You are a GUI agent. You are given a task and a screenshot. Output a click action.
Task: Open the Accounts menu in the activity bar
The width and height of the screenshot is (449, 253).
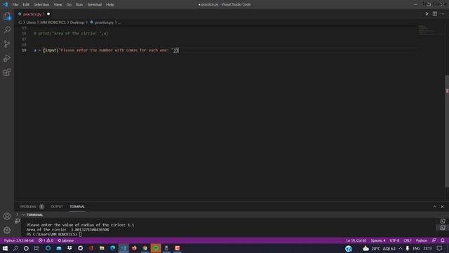pos(7,216)
